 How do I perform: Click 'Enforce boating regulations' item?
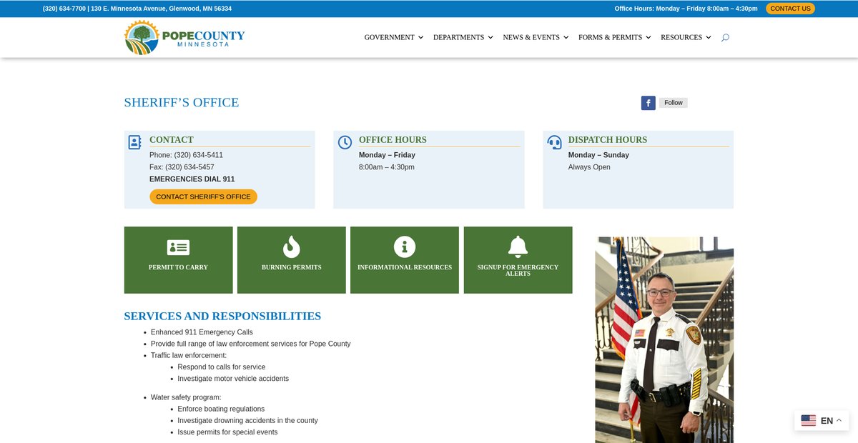tap(221, 409)
